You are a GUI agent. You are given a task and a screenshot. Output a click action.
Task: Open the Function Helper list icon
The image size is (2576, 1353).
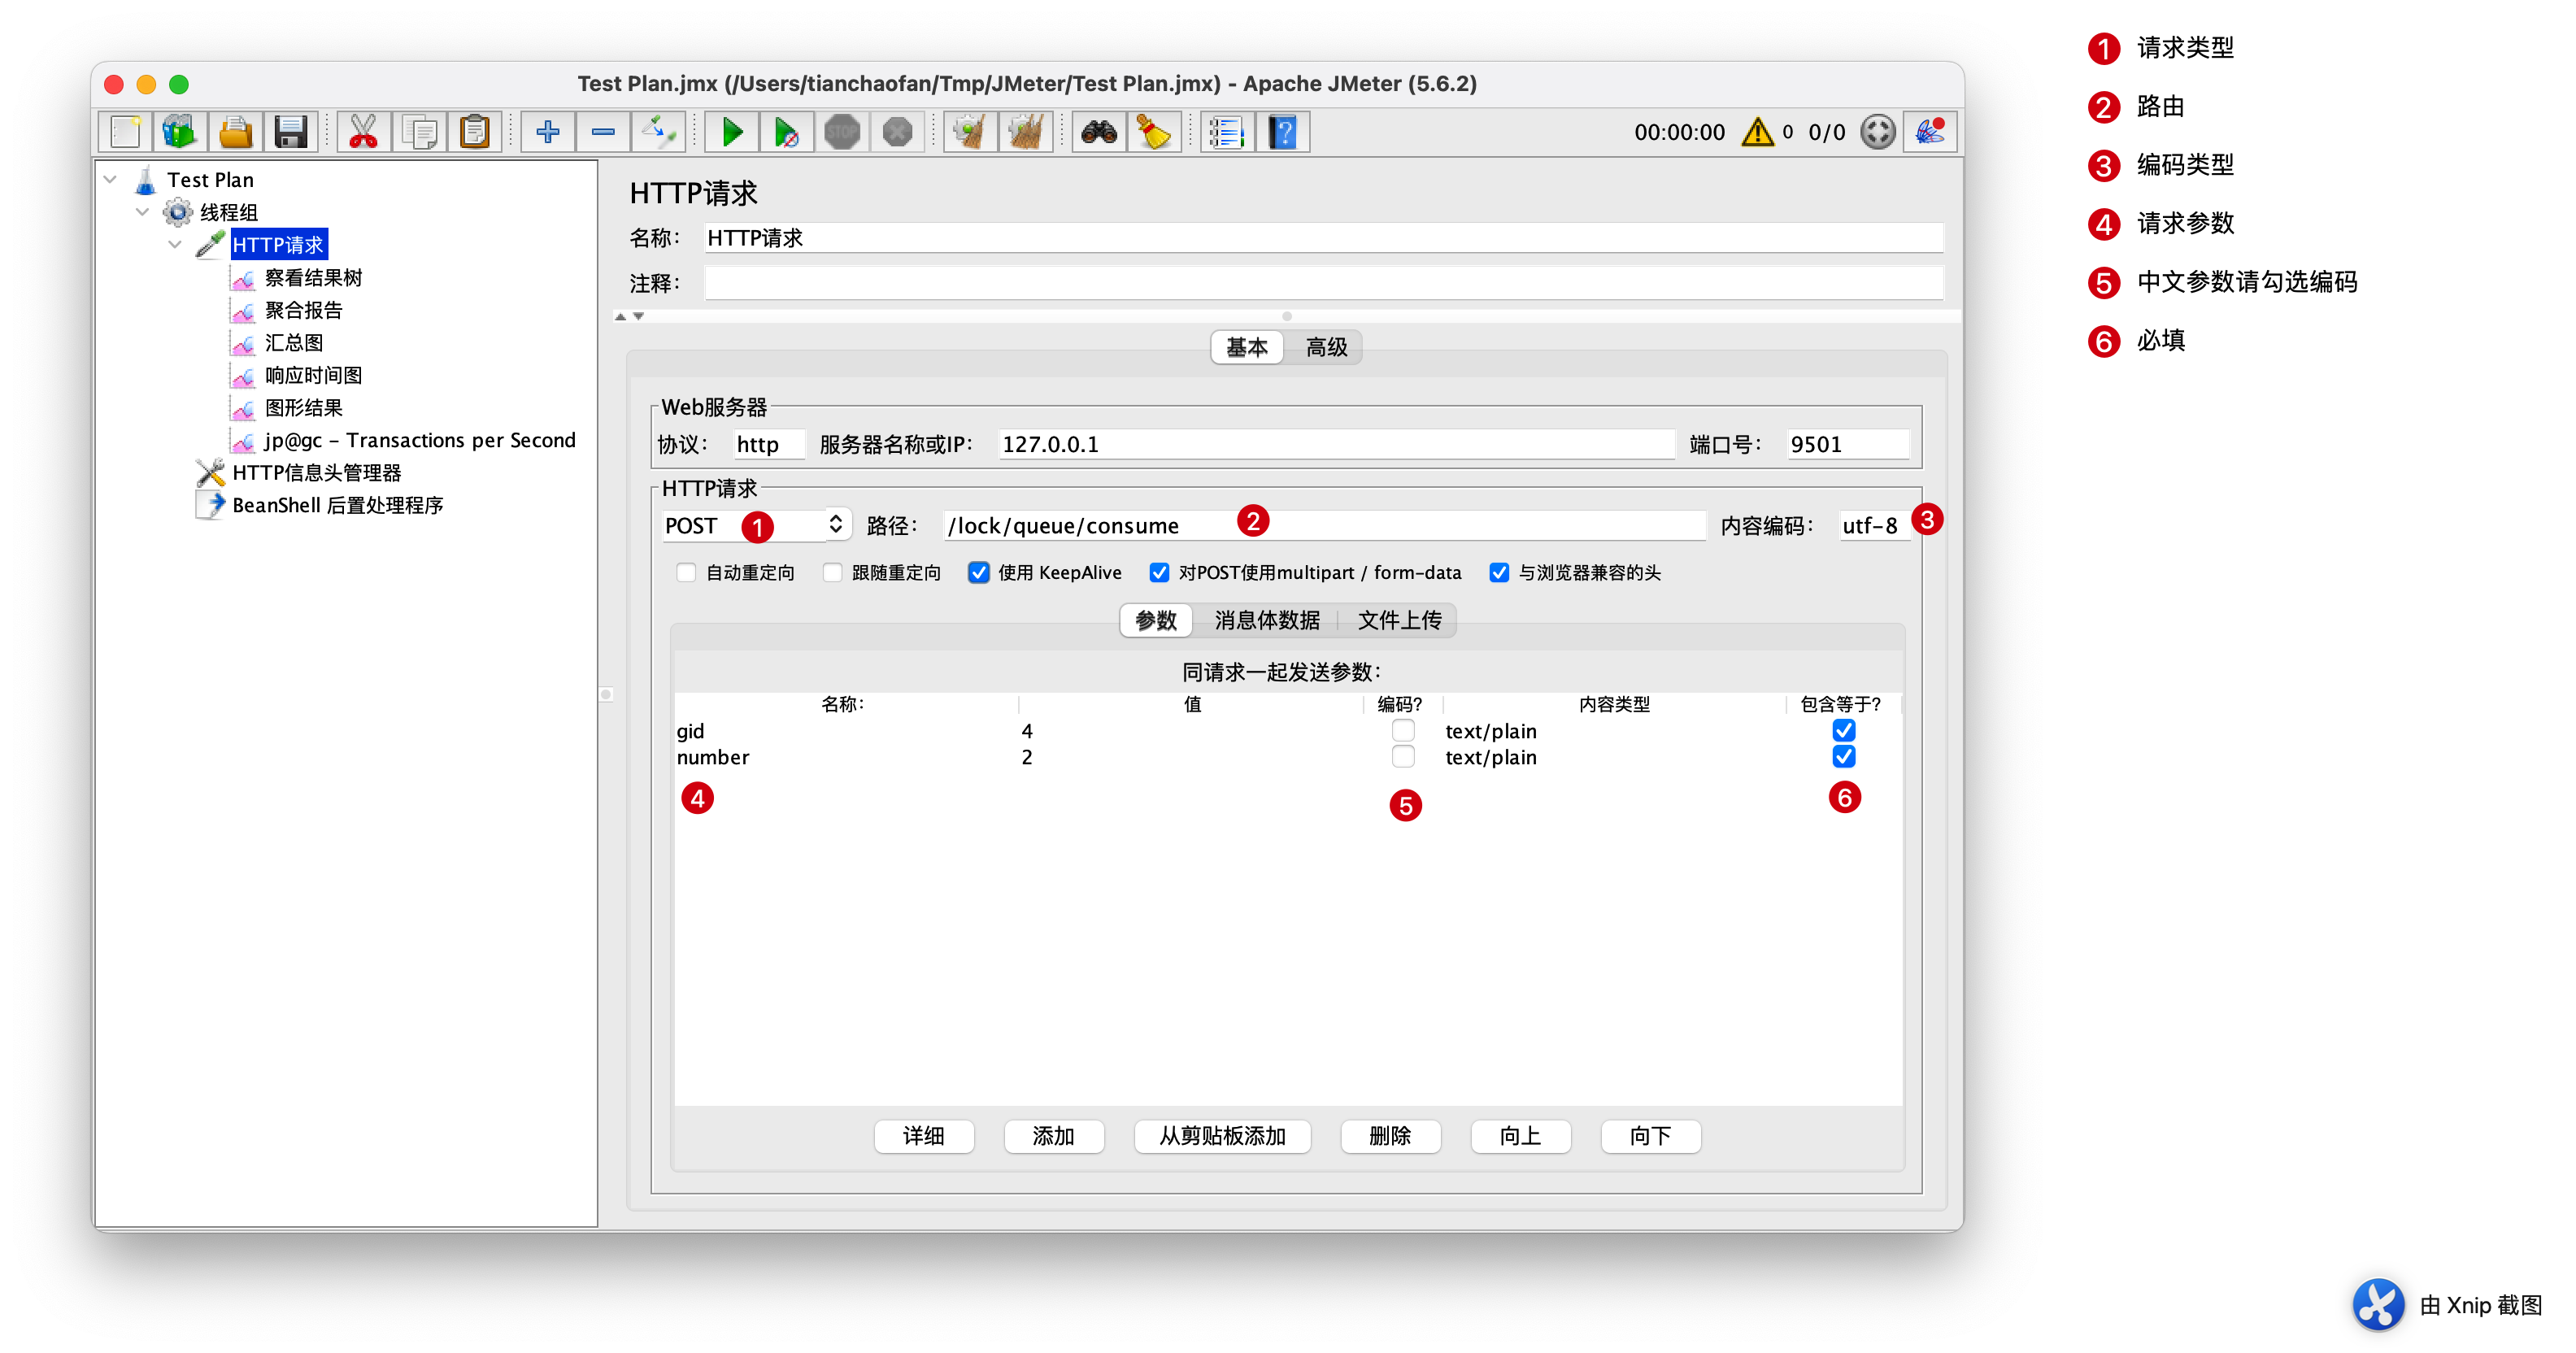click(1227, 132)
